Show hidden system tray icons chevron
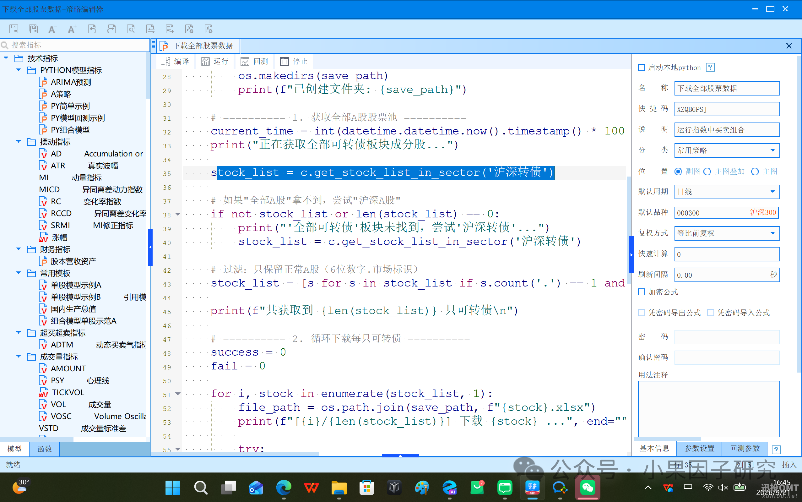The image size is (802, 502). pos(648,487)
